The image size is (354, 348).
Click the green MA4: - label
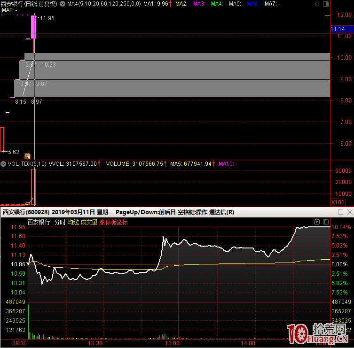(x=219, y=4)
